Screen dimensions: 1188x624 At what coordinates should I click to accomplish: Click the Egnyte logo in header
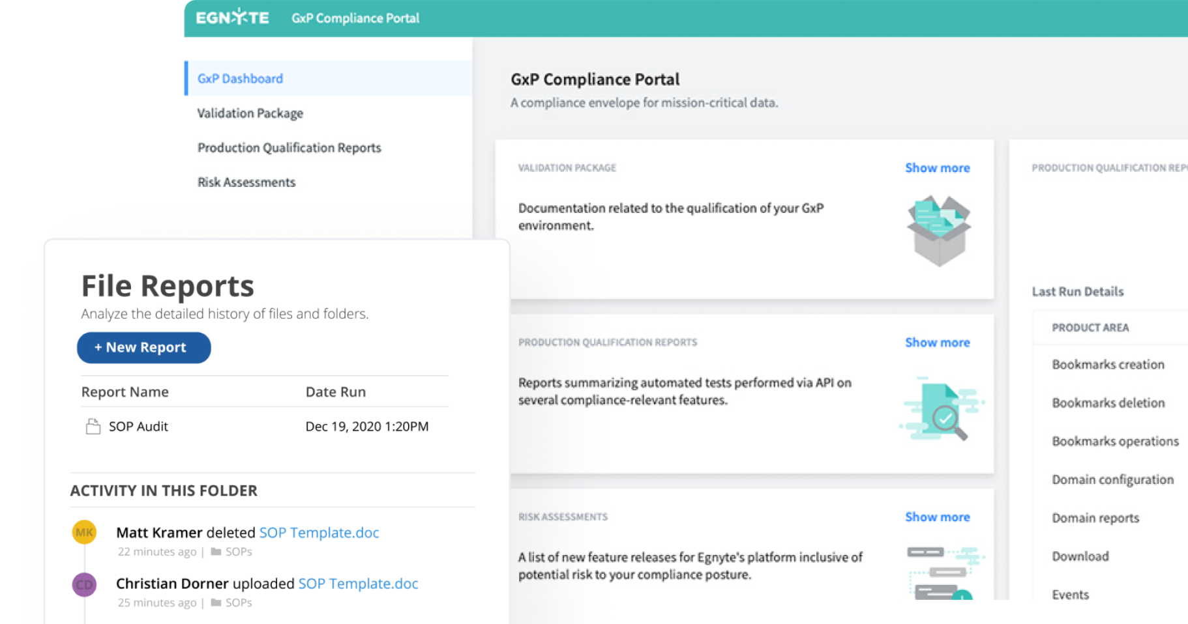(x=232, y=18)
